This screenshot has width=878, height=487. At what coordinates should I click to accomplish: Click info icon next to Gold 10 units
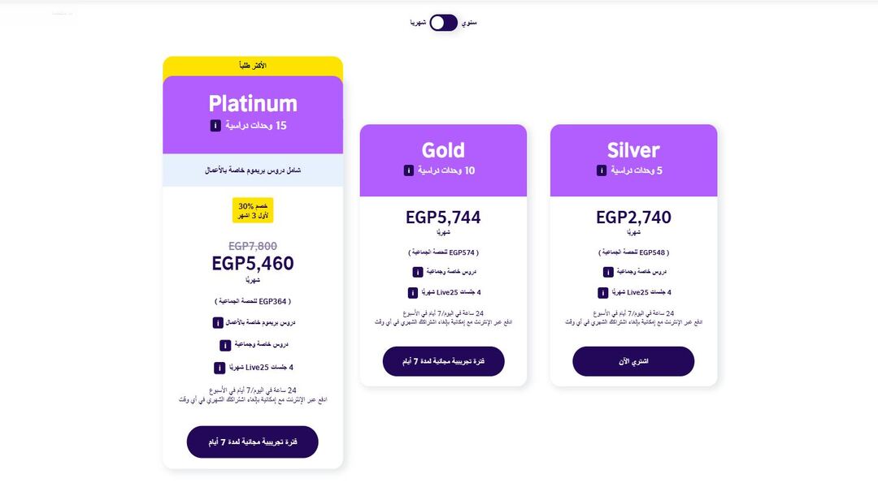409,170
